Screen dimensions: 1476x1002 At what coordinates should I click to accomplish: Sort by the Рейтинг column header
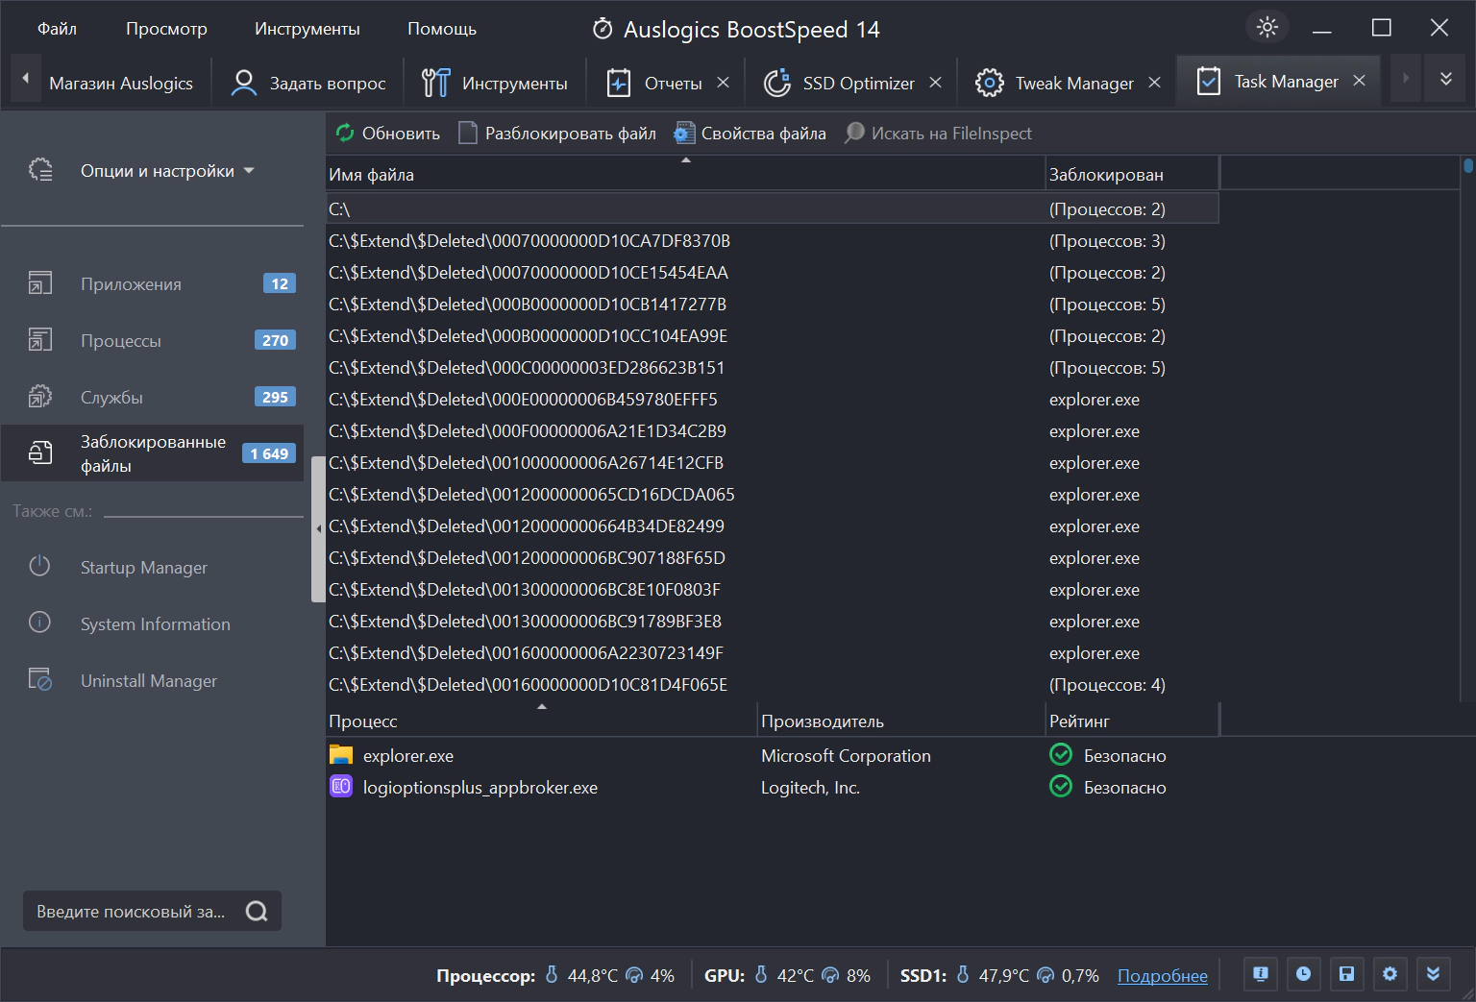tap(1132, 721)
